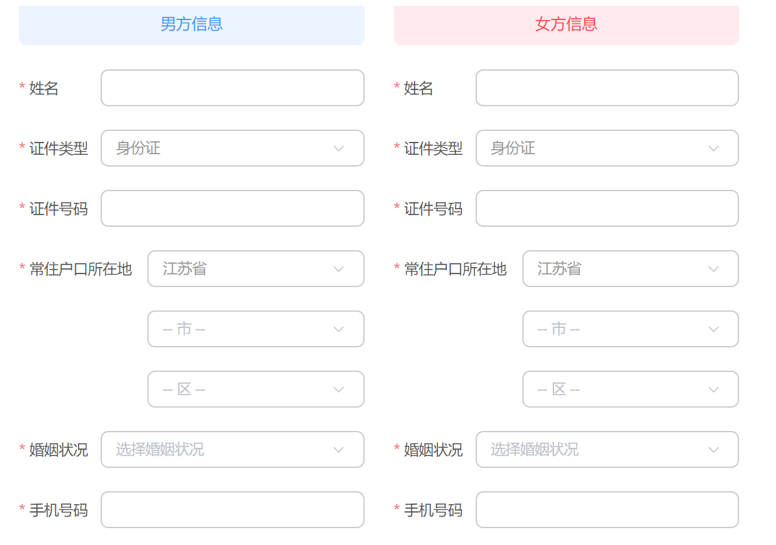Image resolution: width=776 pixels, height=545 pixels.
Task: Click the 男方信息 section header
Action: click(191, 25)
